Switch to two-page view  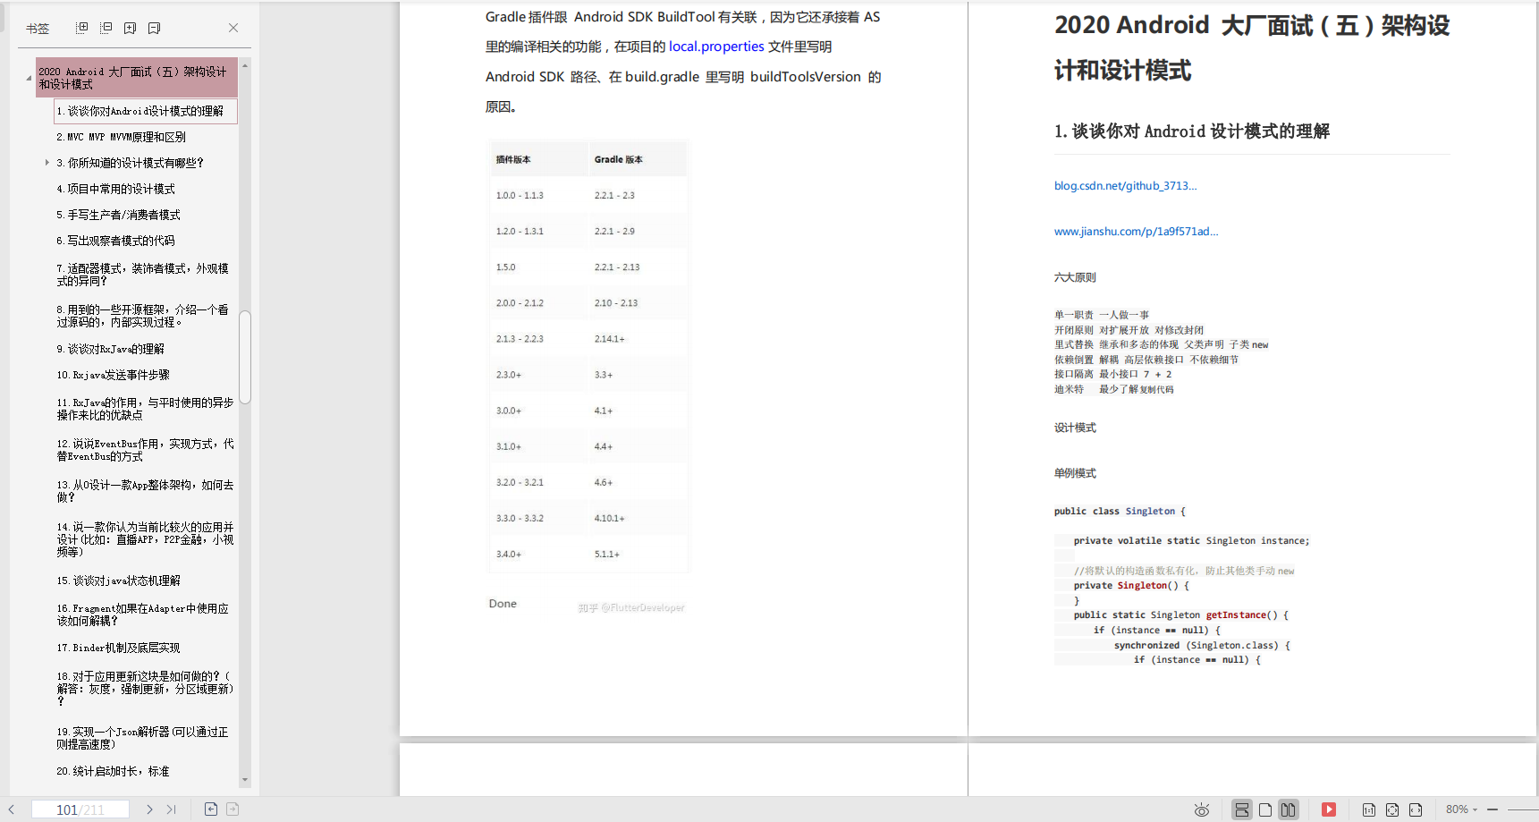click(x=1288, y=809)
